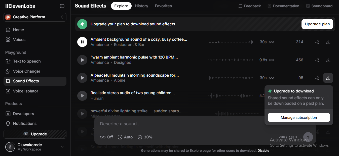Pause the playing coffee shop ambience sound
Viewport: 339px width, 156px height.
82,42
